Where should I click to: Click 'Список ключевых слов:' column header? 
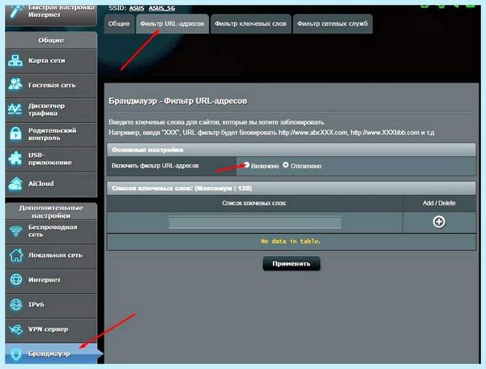pos(254,203)
